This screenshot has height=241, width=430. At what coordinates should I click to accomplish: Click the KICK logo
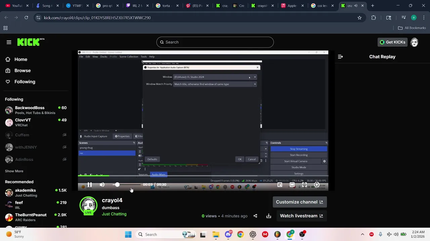[x=31, y=42]
